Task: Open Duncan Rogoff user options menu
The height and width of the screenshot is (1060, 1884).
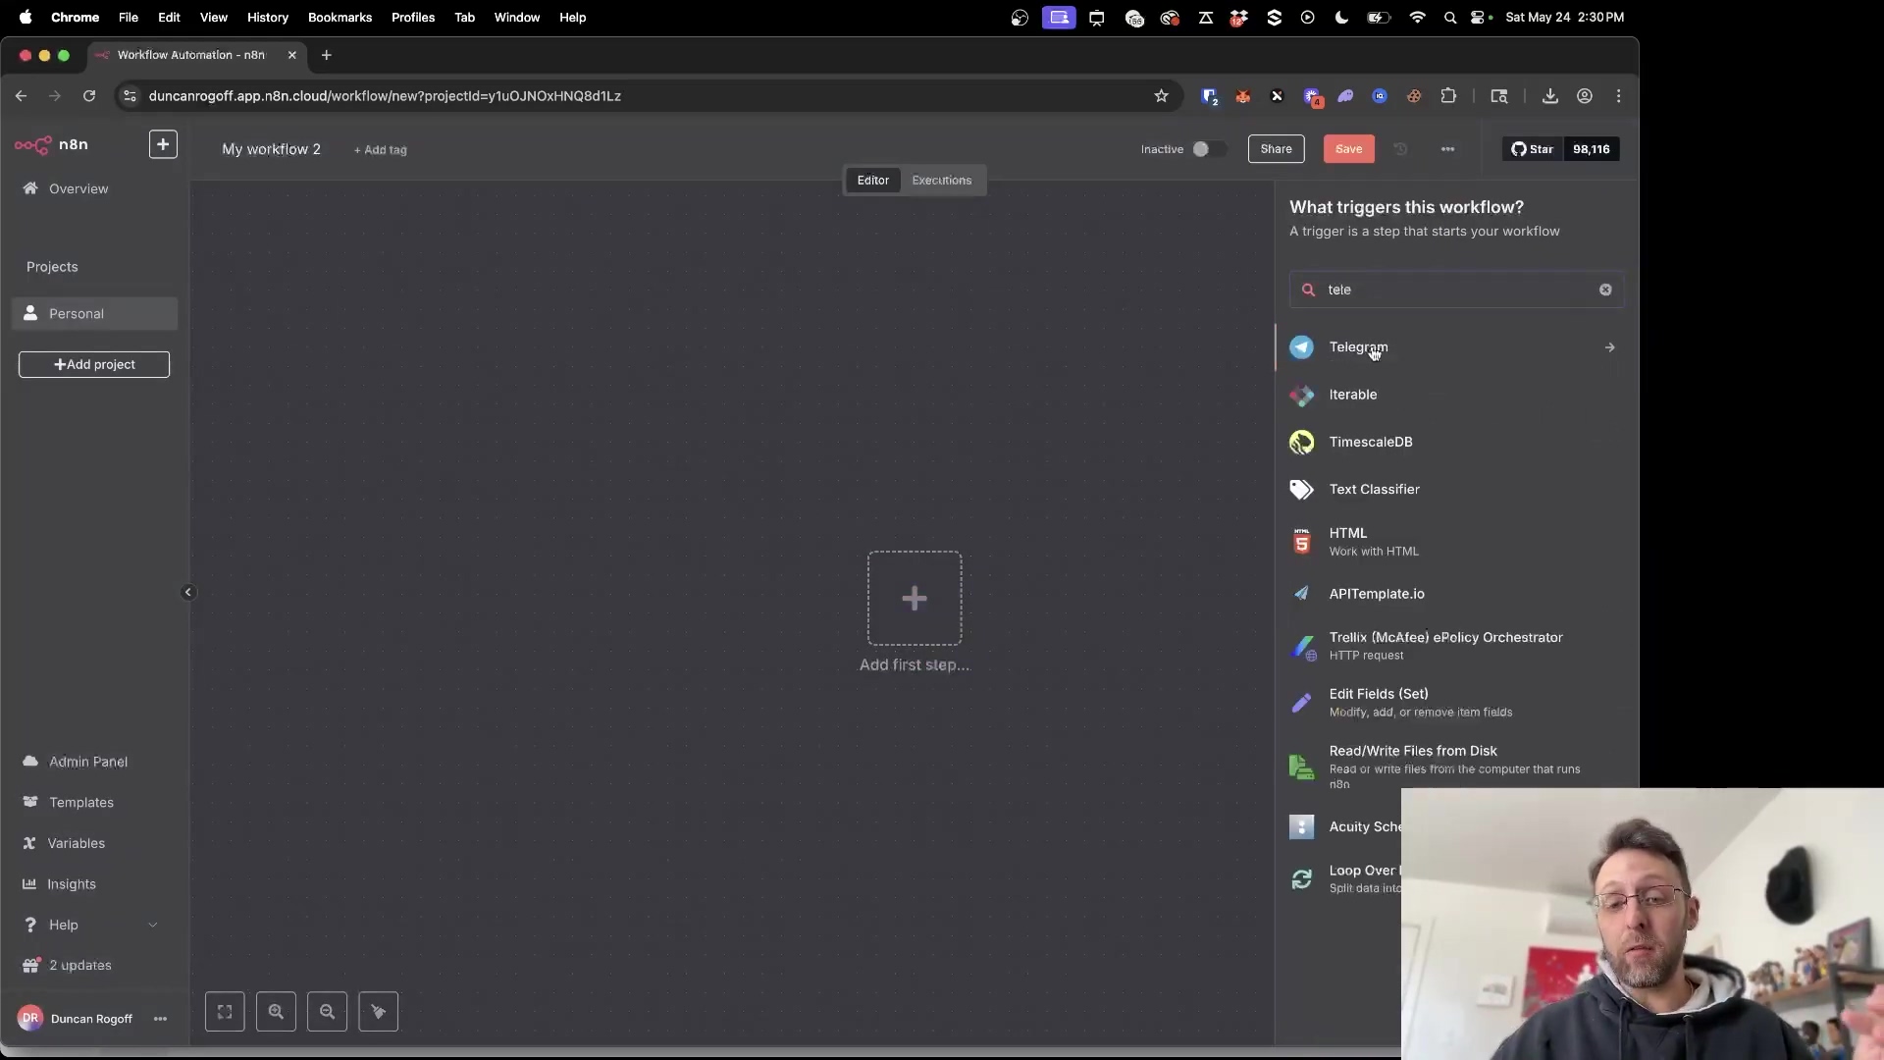Action: [x=160, y=1019]
